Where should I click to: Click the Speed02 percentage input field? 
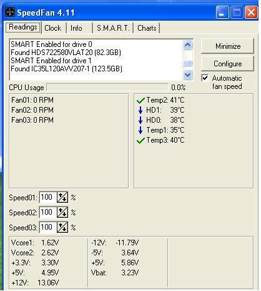tap(48, 212)
